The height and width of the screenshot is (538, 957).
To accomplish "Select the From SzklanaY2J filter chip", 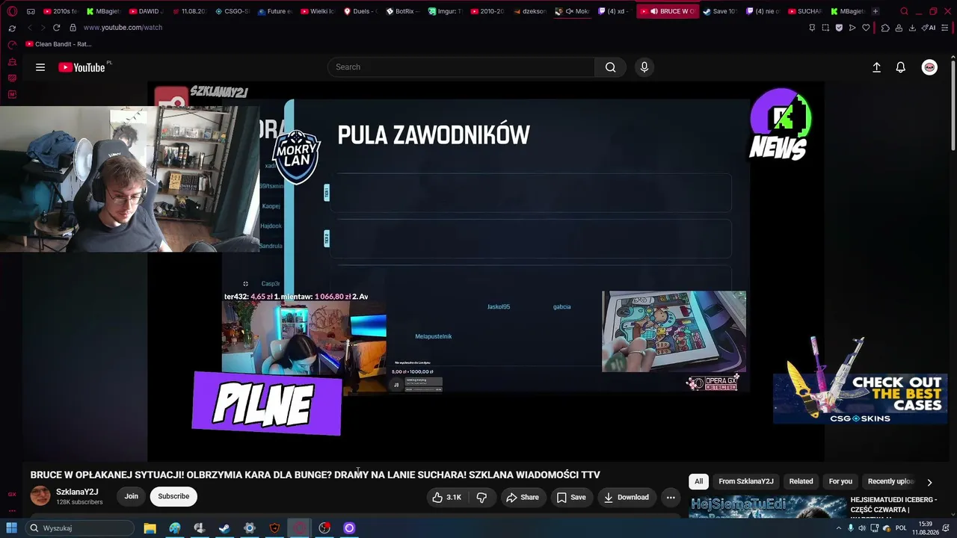I will 746,481.
